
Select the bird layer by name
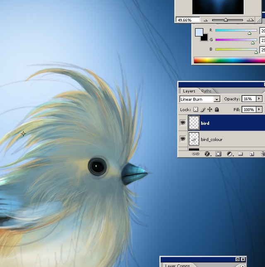tap(205, 123)
